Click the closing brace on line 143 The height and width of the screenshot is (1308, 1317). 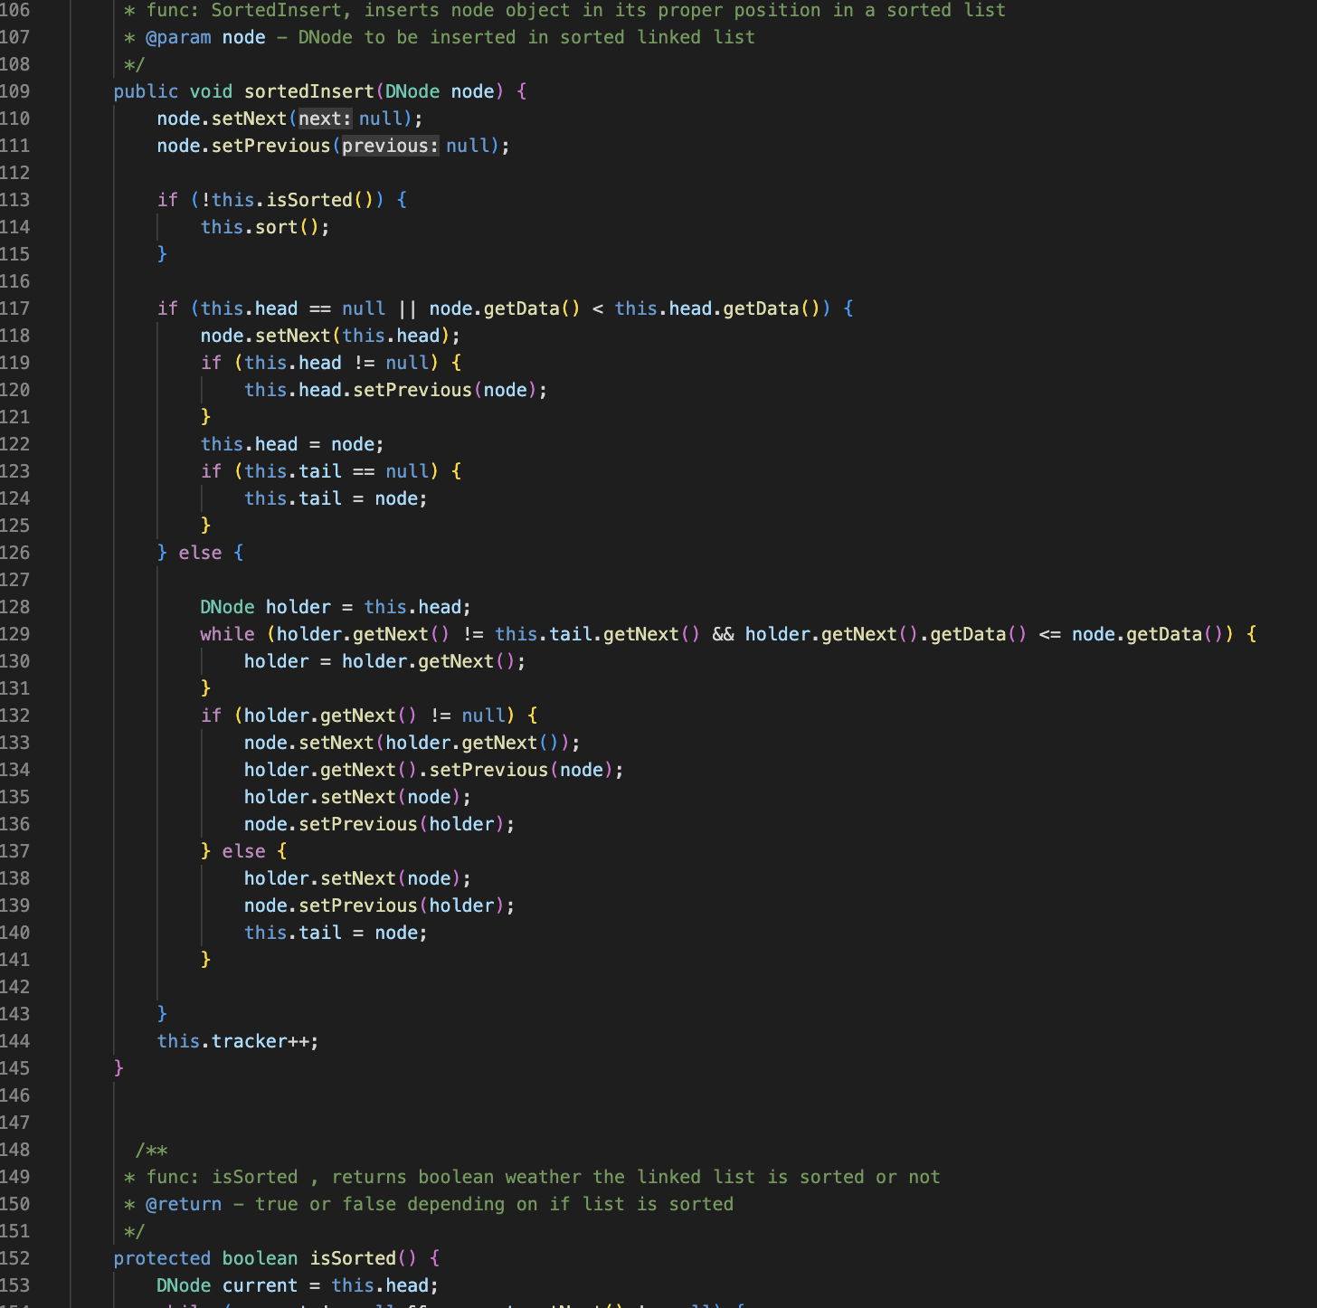(x=162, y=1014)
